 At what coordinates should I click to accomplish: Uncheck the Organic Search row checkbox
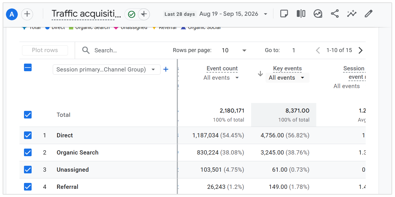28,153
